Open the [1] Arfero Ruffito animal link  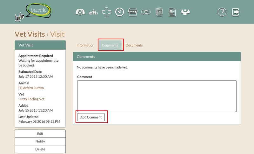[31, 88]
